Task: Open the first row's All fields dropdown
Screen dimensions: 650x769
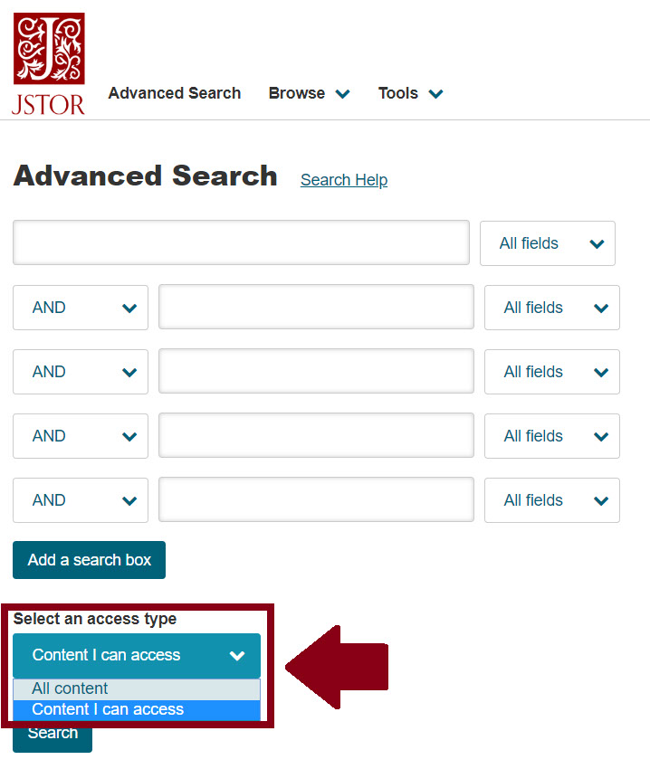Action: (548, 243)
